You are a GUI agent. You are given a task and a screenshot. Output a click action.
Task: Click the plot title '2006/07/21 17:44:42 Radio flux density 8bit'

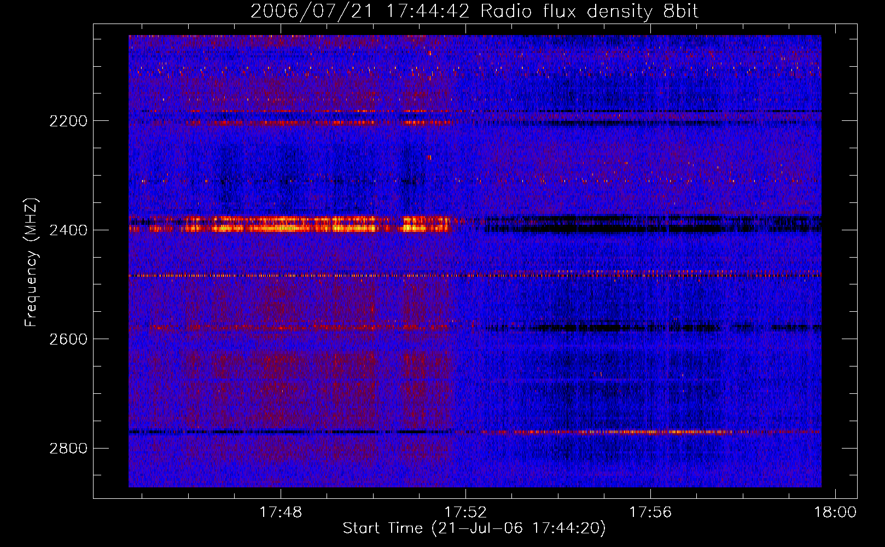tap(474, 11)
